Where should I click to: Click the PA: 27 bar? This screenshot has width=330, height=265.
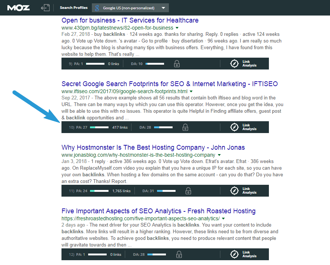pos(99,127)
